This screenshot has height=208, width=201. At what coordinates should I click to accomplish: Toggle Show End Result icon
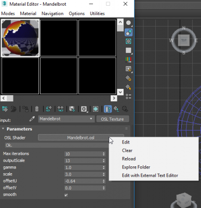(x=108, y=109)
